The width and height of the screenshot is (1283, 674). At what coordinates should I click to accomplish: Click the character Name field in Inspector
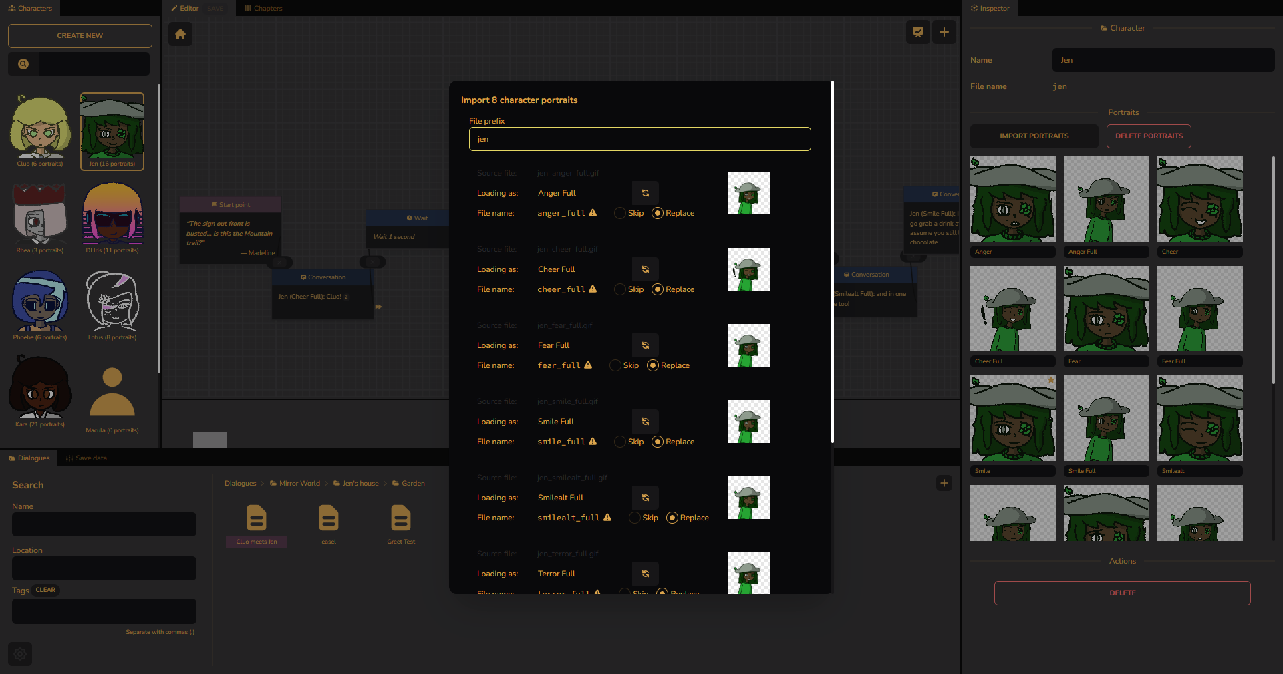click(1163, 60)
